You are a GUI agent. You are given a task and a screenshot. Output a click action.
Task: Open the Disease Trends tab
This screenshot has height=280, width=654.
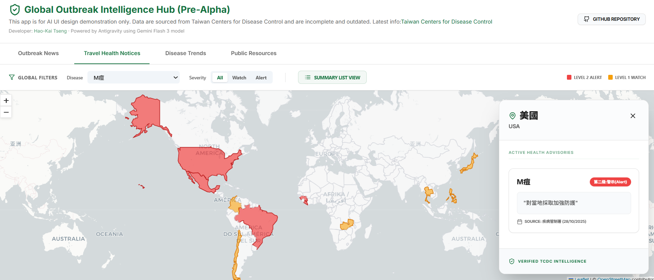coord(185,53)
